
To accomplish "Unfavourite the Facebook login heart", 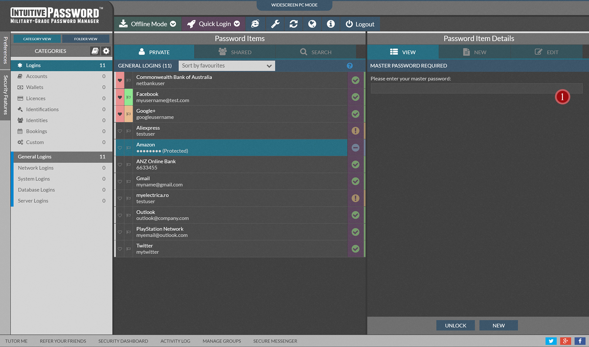I will click(x=120, y=97).
